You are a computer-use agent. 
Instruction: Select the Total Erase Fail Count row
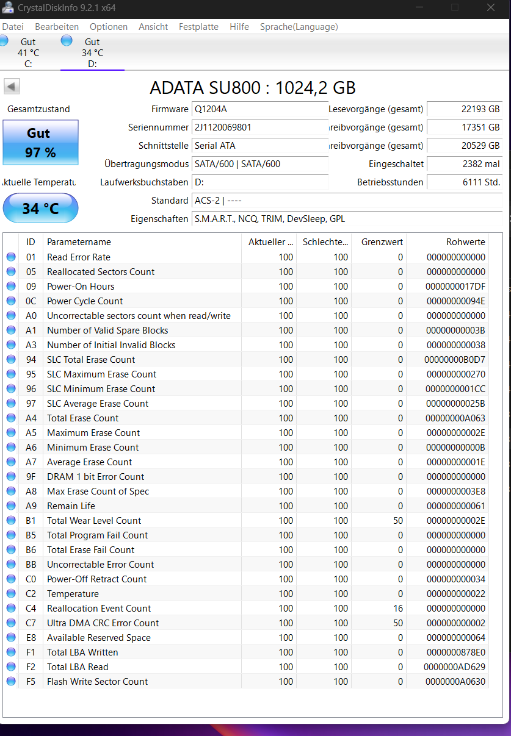click(246, 550)
